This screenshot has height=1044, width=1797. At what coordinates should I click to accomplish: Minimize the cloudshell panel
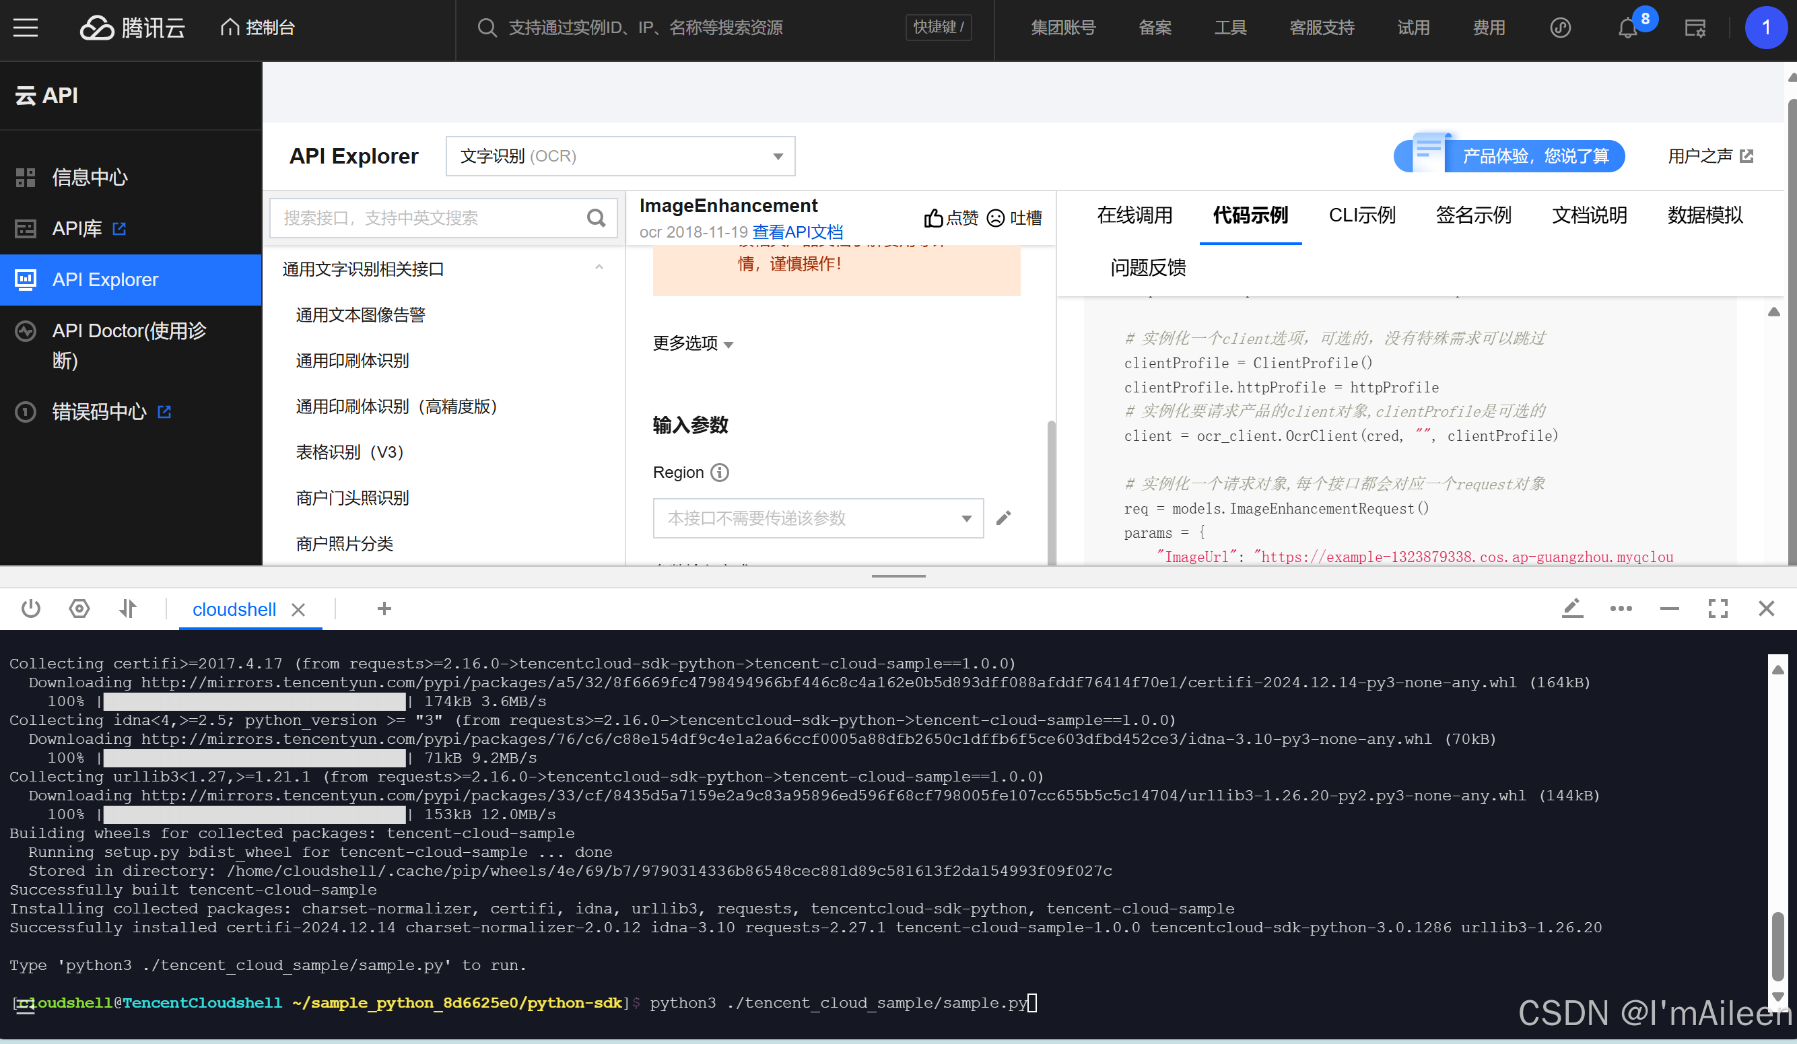pyautogui.click(x=1669, y=608)
